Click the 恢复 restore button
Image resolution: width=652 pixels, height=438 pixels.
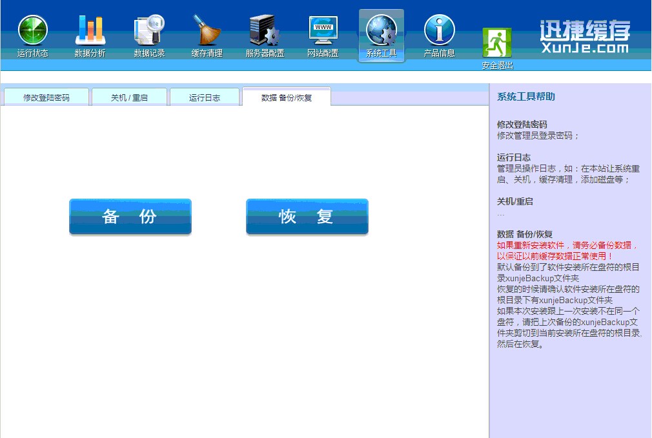(307, 217)
